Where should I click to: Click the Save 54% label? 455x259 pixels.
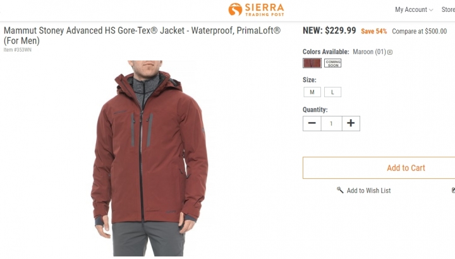373,32
